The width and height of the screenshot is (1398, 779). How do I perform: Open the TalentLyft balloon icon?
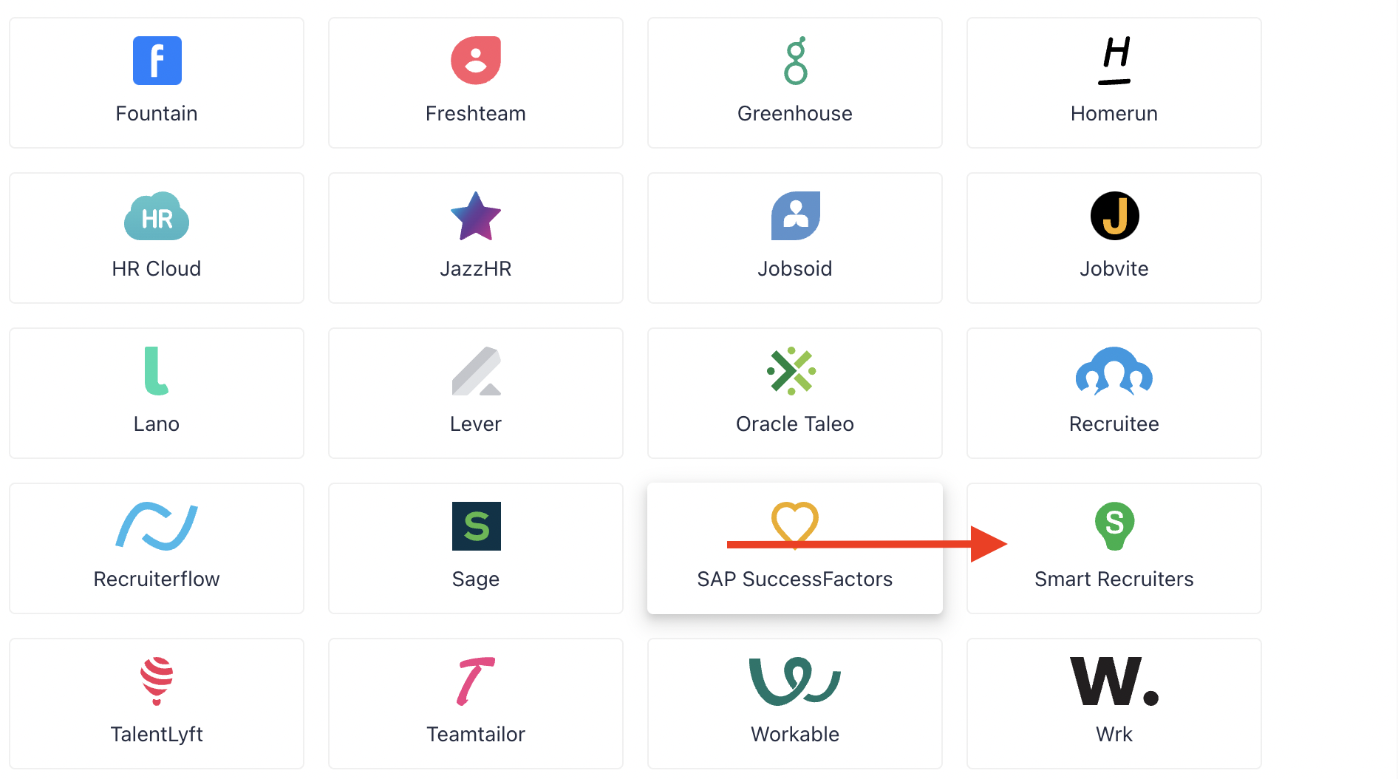click(157, 681)
